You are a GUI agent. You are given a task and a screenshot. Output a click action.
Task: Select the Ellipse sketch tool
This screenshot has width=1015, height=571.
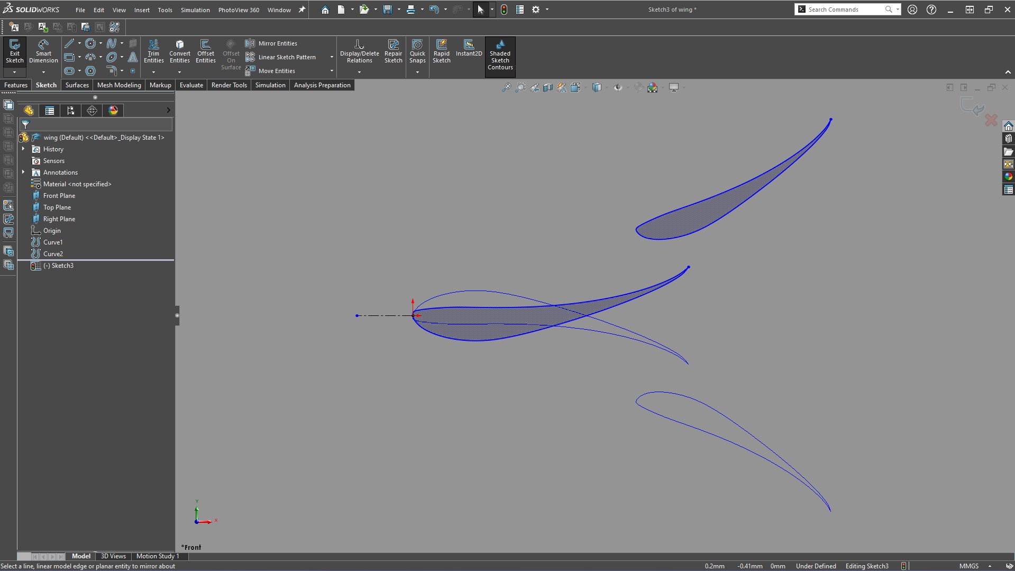(x=112, y=57)
